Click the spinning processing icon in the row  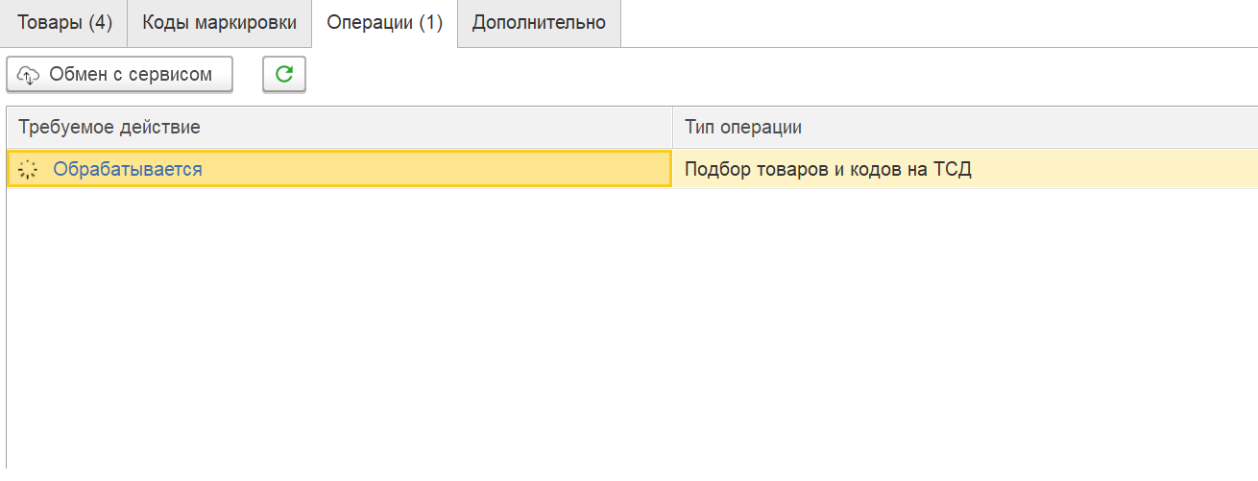point(28,170)
